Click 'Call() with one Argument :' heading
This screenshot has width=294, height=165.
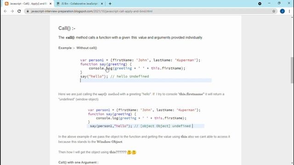[x=78, y=162]
